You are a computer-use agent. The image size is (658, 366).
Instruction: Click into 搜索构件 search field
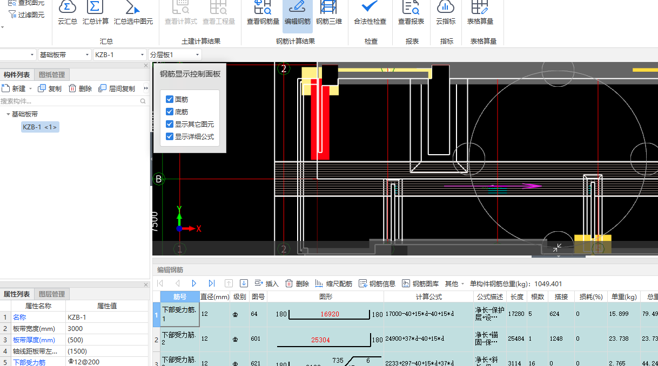(70, 101)
